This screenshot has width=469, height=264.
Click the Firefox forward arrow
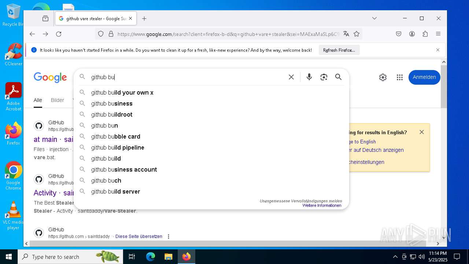(45, 34)
